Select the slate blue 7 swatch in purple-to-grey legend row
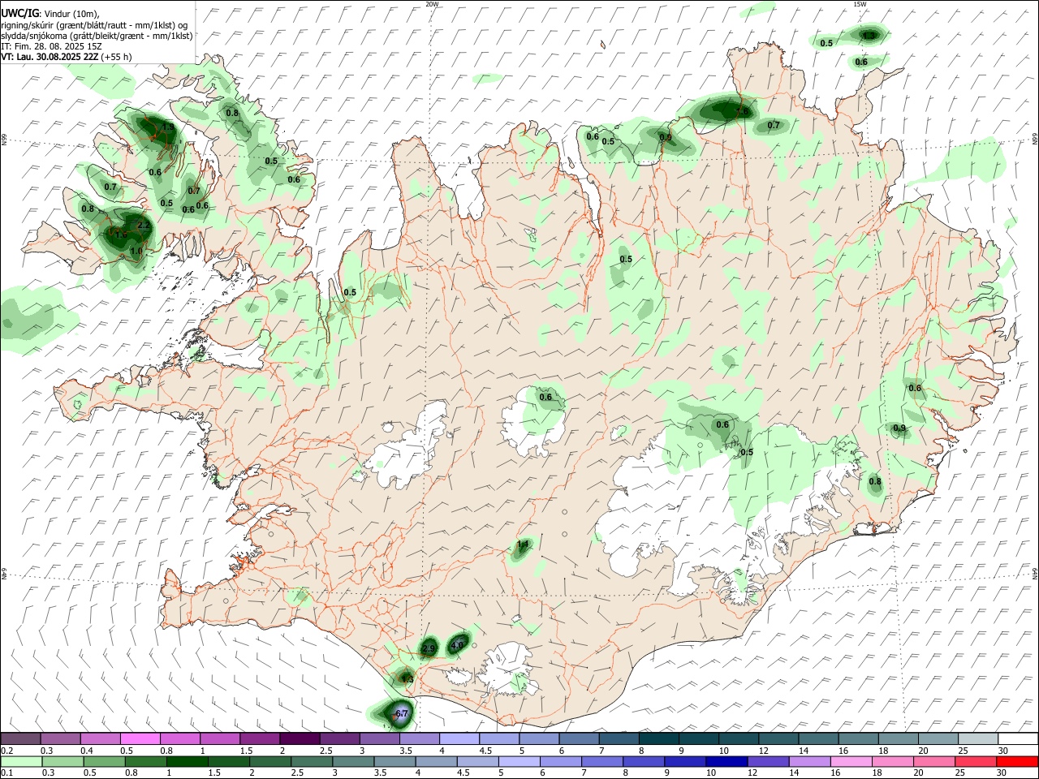1039x779 pixels. [619, 739]
